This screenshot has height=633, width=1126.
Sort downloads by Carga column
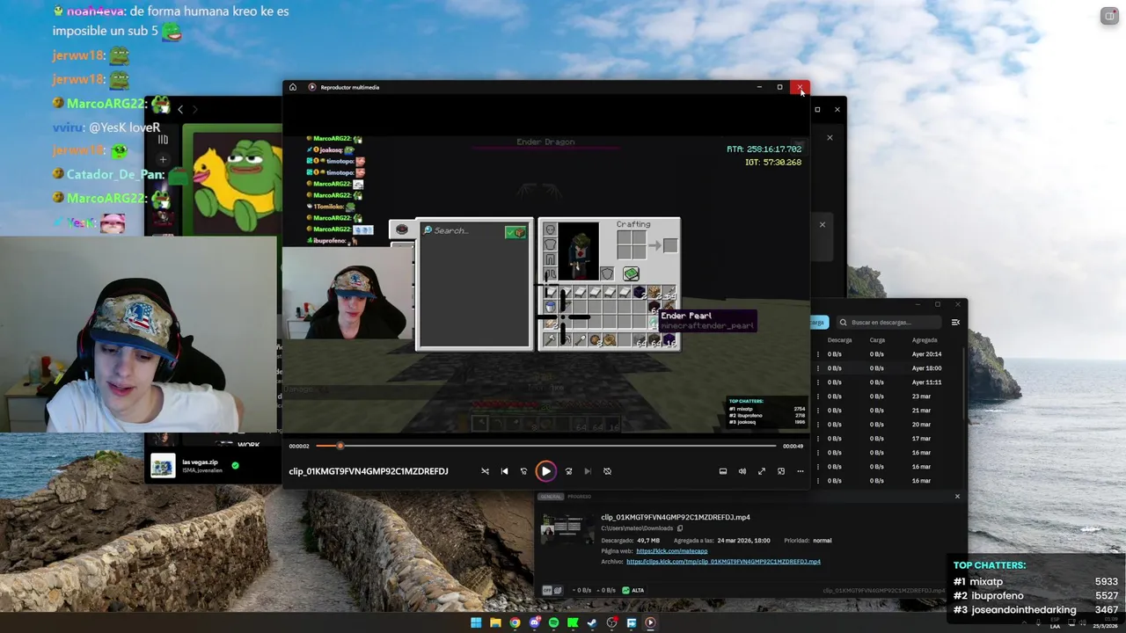click(877, 340)
